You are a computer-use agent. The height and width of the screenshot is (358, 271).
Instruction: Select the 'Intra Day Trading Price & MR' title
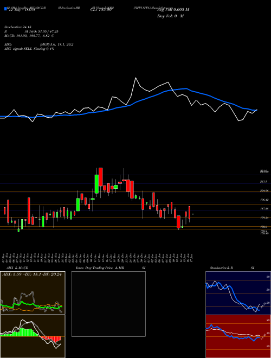tap(100, 268)
